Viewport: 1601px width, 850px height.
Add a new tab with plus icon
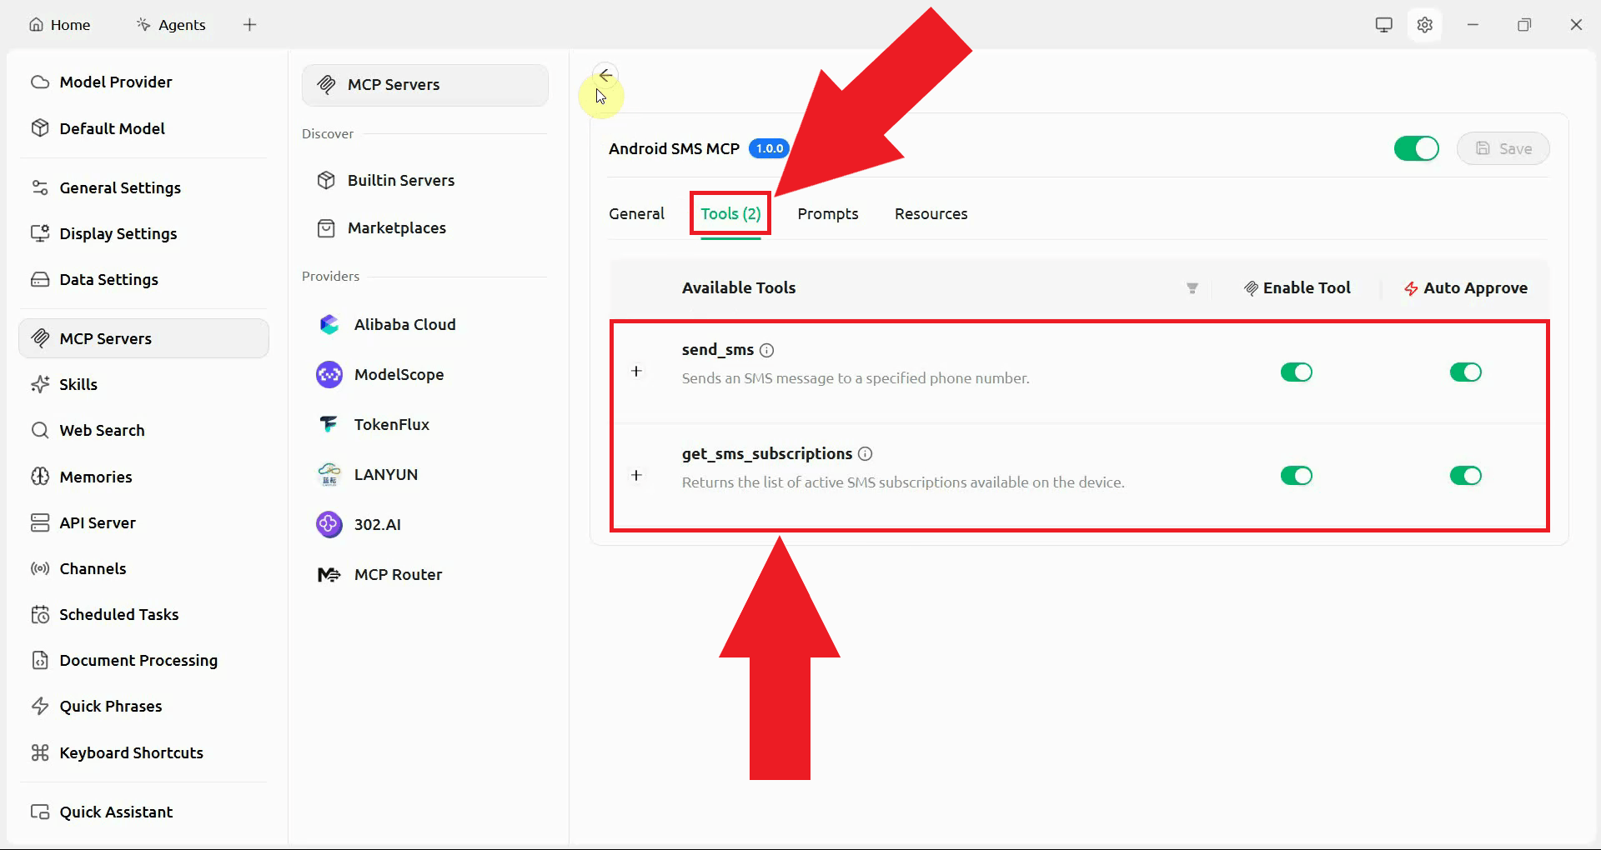click(249, 25)
